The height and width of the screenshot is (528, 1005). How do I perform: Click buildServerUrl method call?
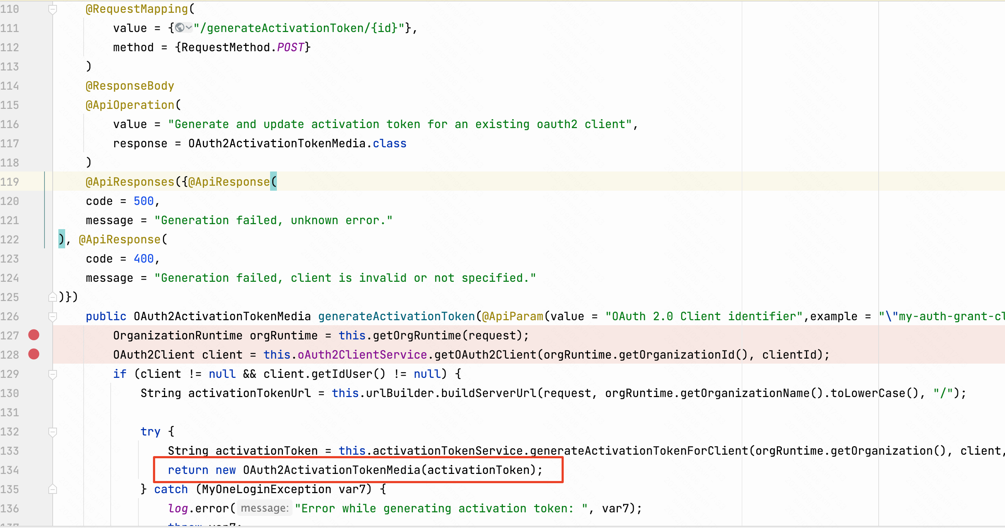pos(489,393)
